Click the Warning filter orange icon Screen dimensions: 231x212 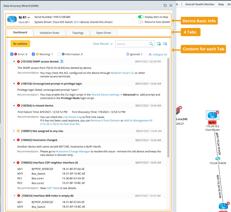point(37,54)
